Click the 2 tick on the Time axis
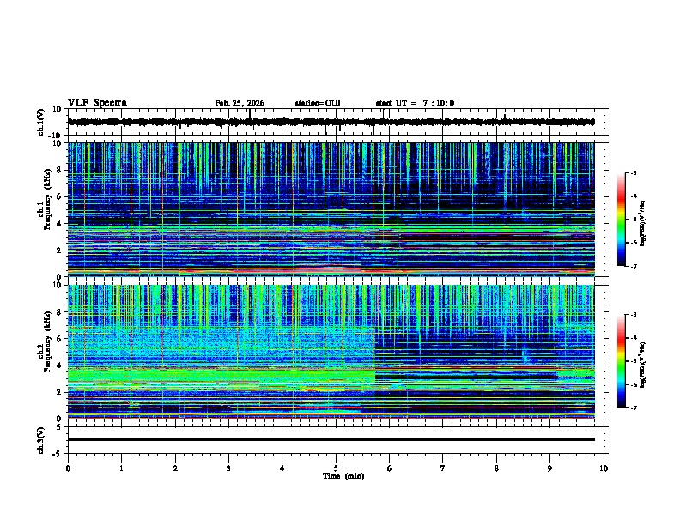This screenshot has width=680, height=525. pos(175,468)
